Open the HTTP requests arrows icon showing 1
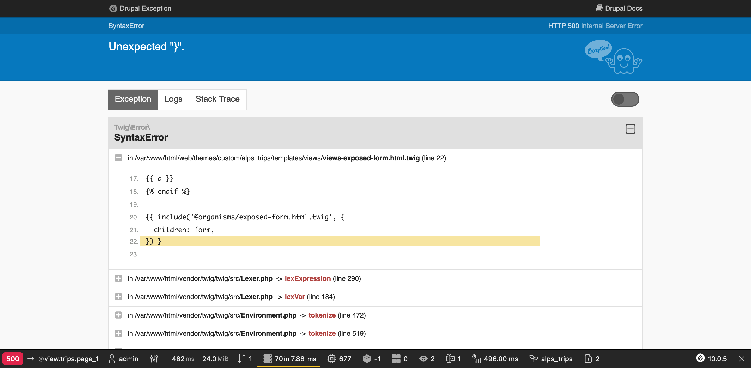Image resolution: width=751 pixels, height=368 pixels. tap(241, 359)
